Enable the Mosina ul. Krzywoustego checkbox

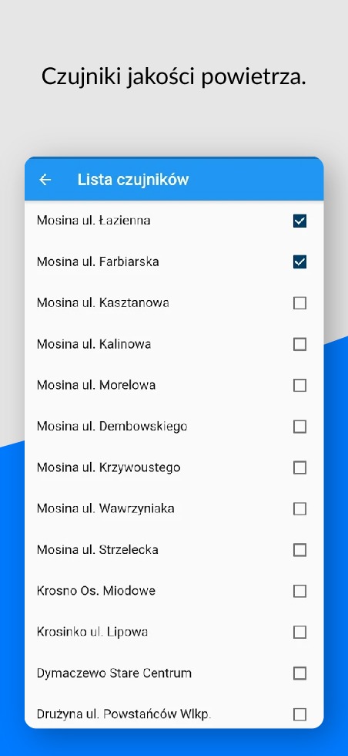[x=299, y=467]
